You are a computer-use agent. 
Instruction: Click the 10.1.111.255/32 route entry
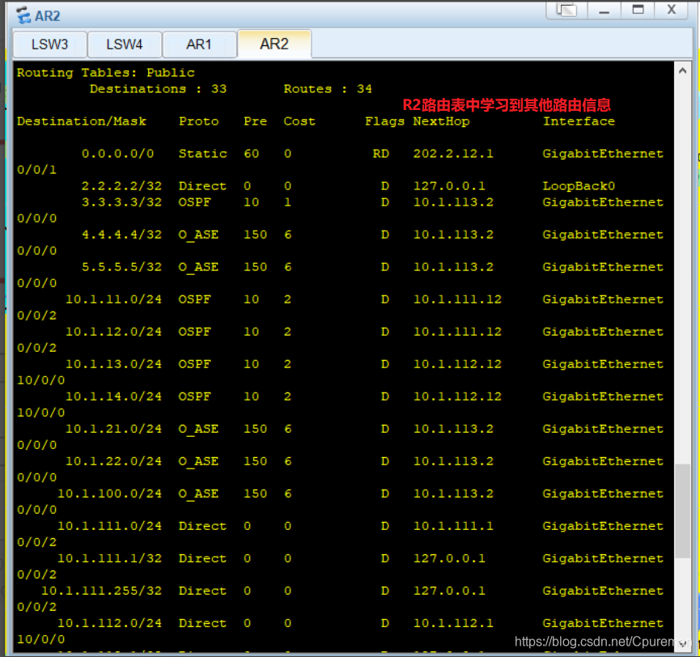coord(102,591)
